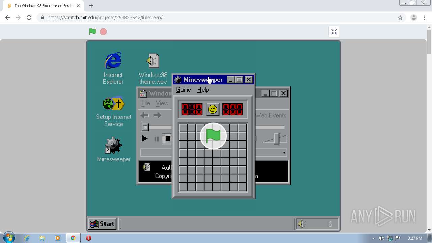
Task: Open a new Chrome tab
Action: (x=91, y=6)
